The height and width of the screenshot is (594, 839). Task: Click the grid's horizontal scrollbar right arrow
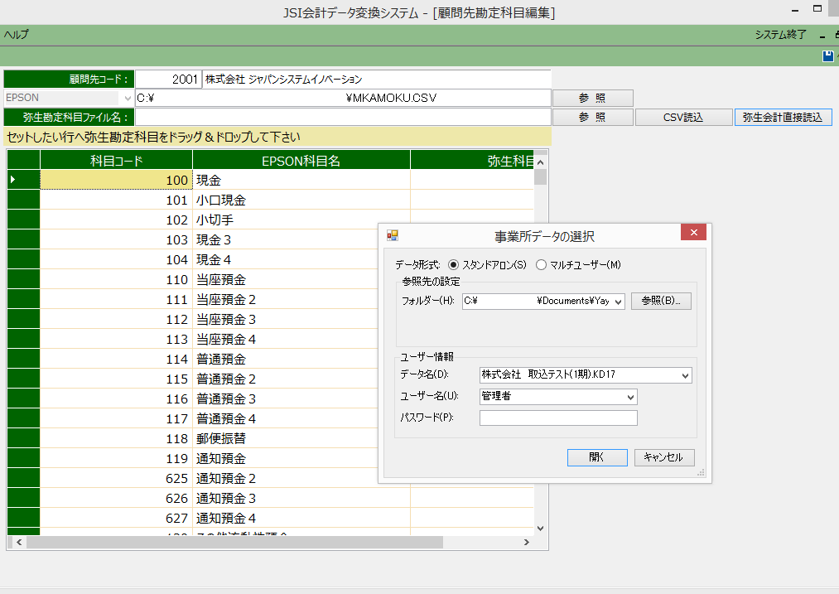click(x=525, y=542)
